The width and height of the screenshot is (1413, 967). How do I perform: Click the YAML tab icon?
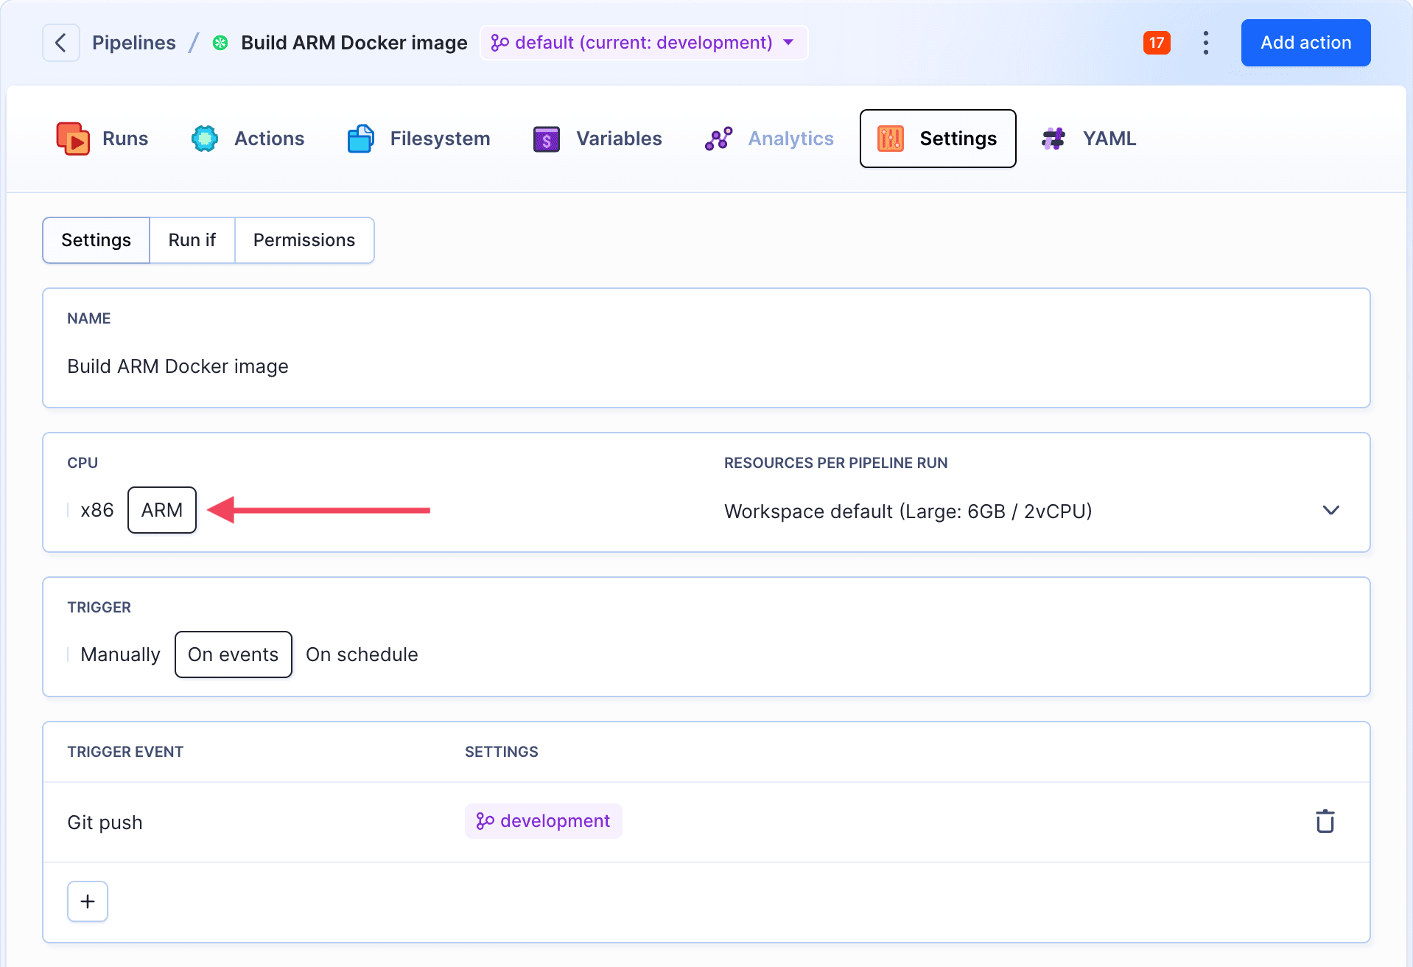[x=1053, y=139]
